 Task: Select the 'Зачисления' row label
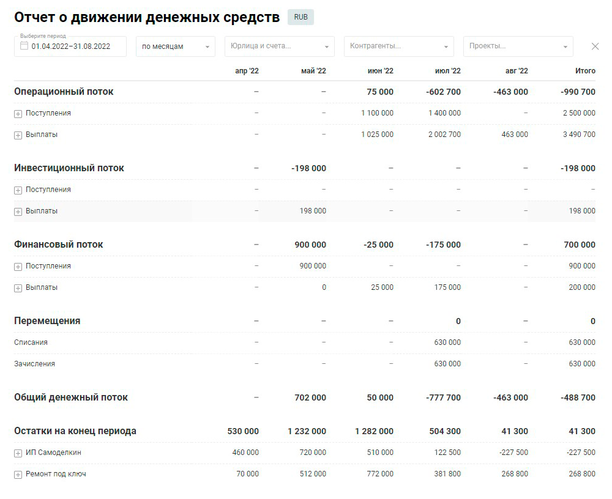34,364
